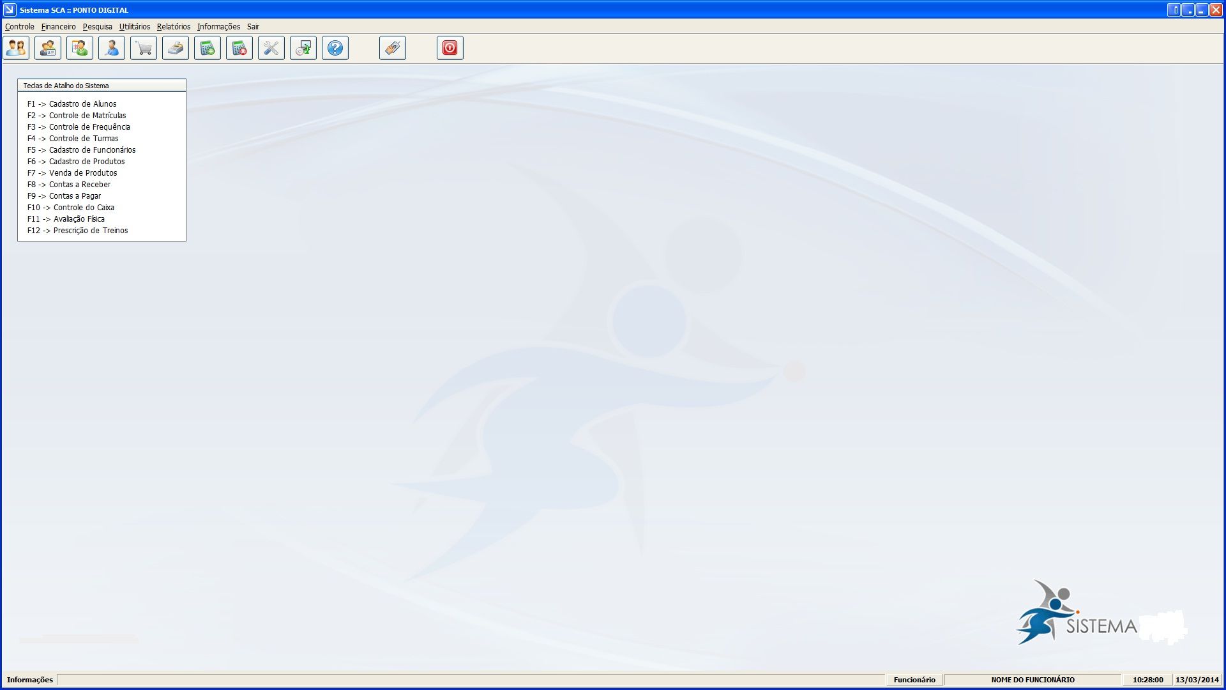Screen dimensions: 1226x690
Task: Click 'F9 -> Contas a Pagar' line
Action: point(64,196)
